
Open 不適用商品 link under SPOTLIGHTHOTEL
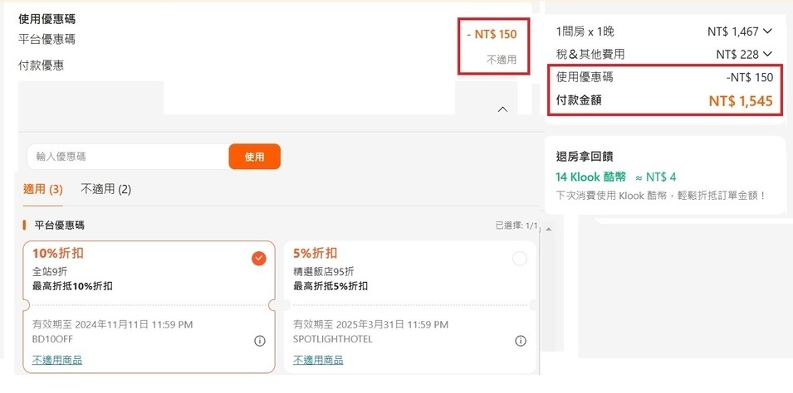(x=318, y=360)
